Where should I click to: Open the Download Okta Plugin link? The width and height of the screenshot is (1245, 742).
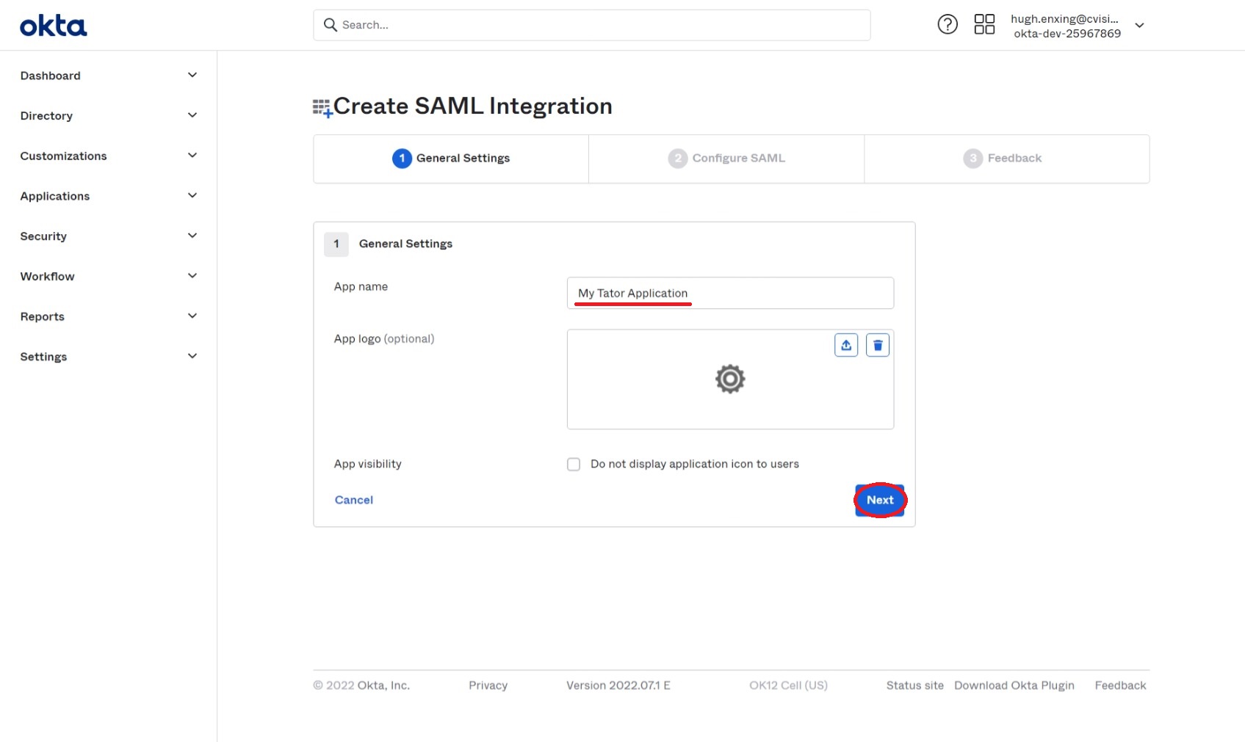click(x=1014, y=685)
